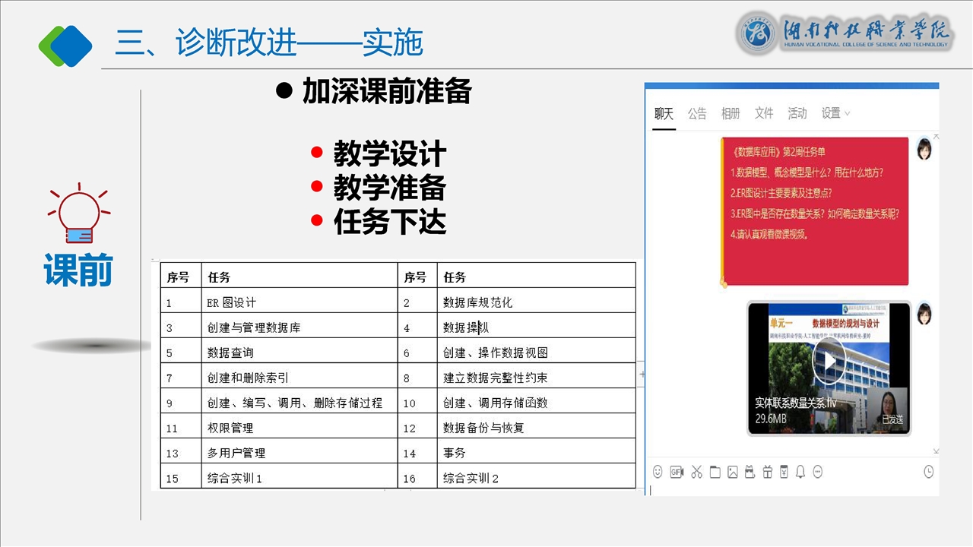
Task: Click the bell notification icon
Action: coord(800,472)
